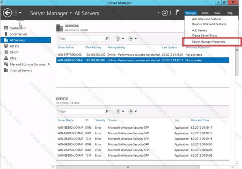Click the vertical scrollbar down arrow
Viewport: 242px width, 169px height.
(x=237, y=163)
